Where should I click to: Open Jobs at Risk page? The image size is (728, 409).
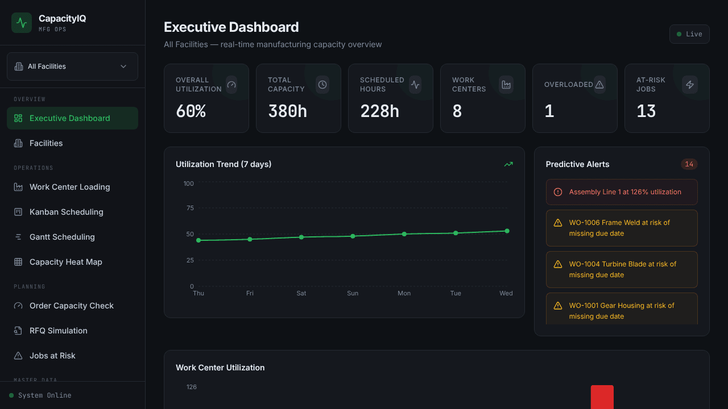tap(72, 356)
